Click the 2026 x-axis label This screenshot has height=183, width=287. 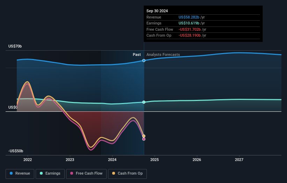coord(197,160)
